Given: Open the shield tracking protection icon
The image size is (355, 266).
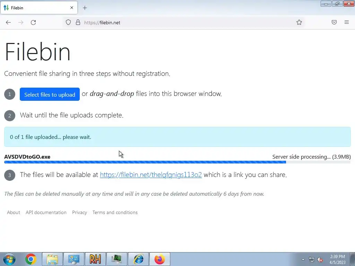Looking at the screenshot, I should [x=68, y=22].
